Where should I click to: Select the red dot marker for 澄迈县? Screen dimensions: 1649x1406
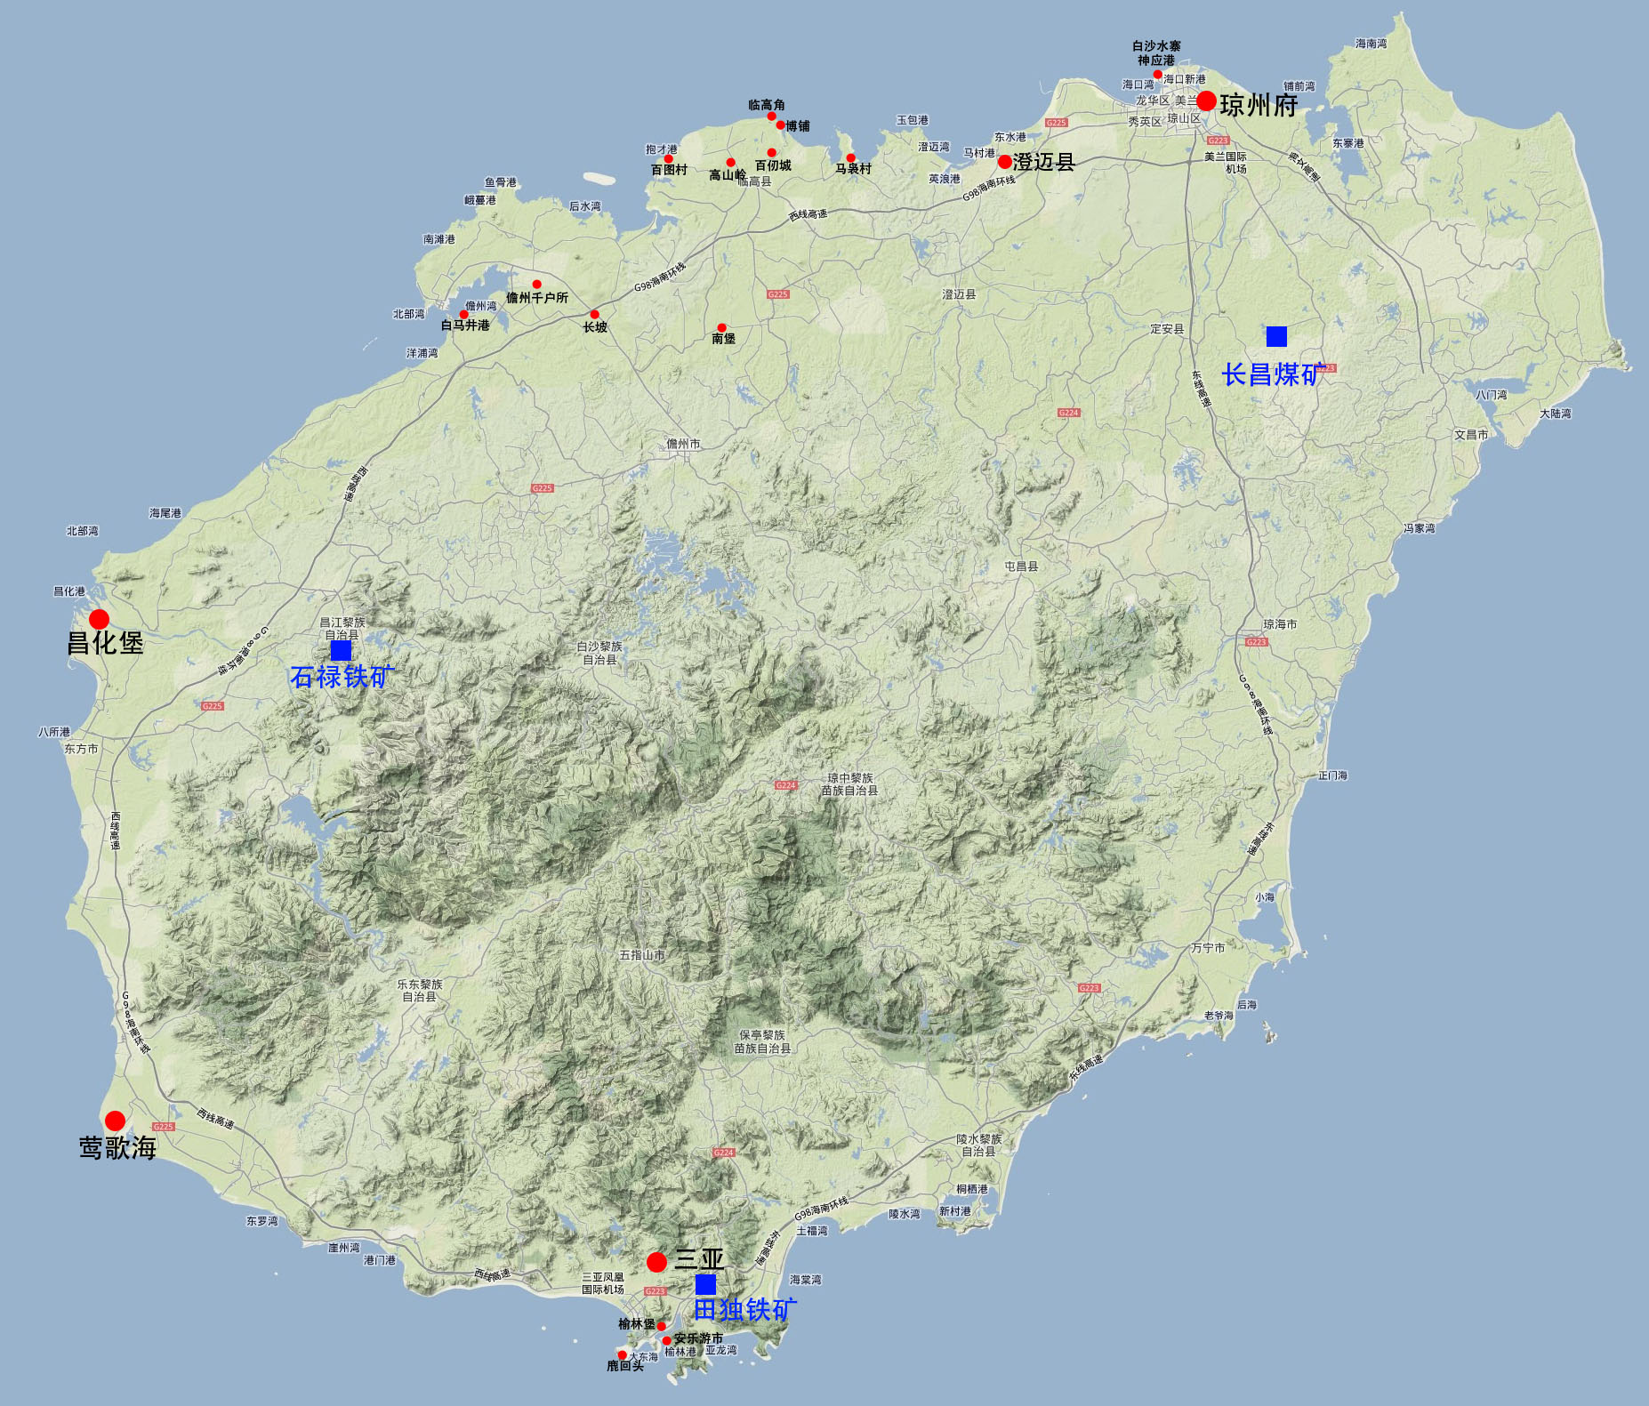point(1004,162)
